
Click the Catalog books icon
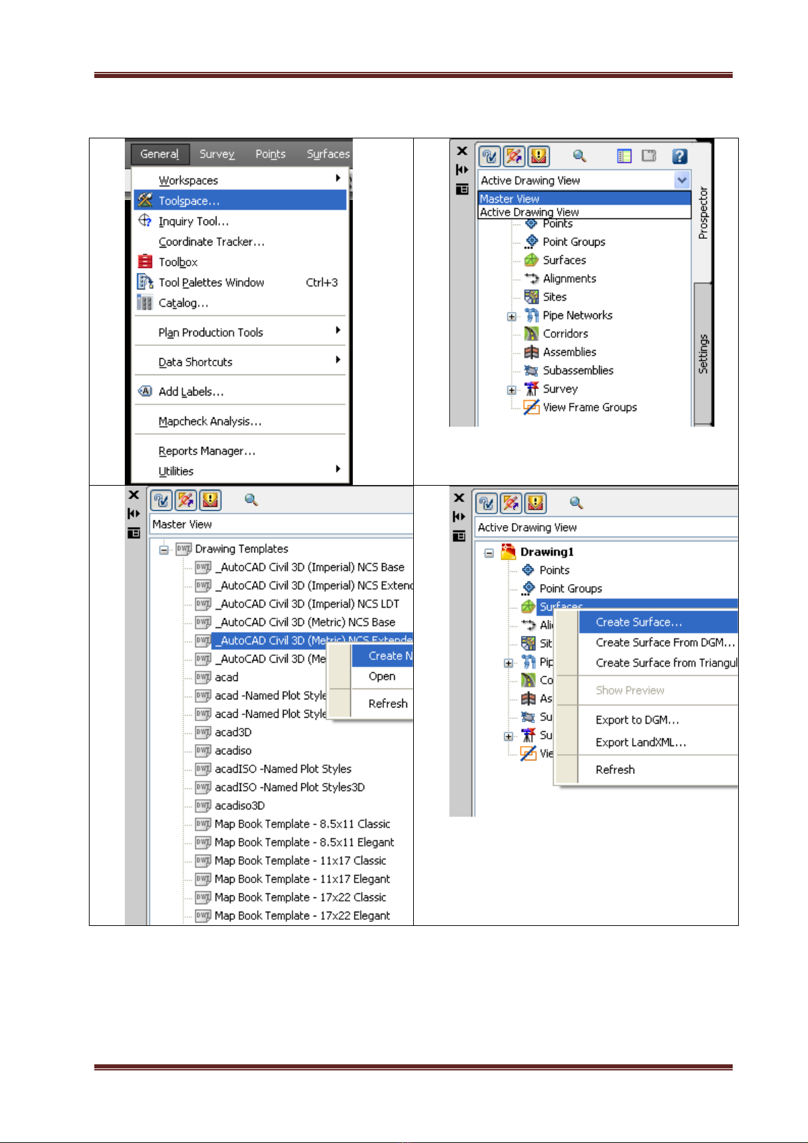click(x=145, y=302)
